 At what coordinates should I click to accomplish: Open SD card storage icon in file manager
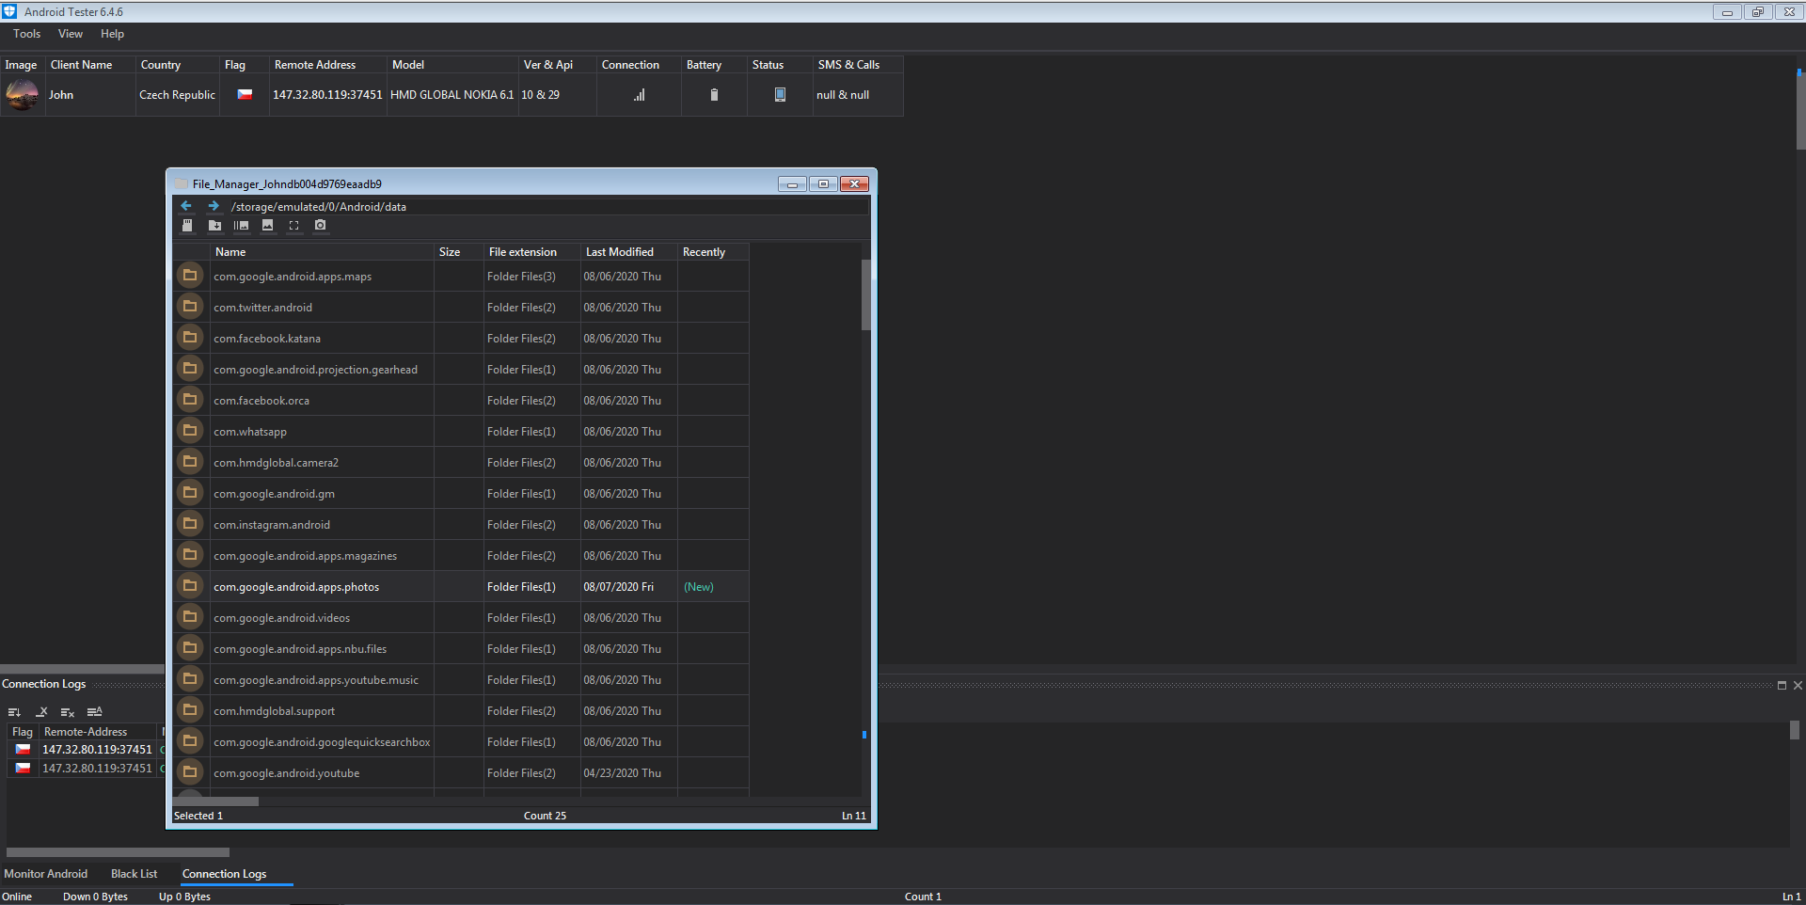point(187,226)
